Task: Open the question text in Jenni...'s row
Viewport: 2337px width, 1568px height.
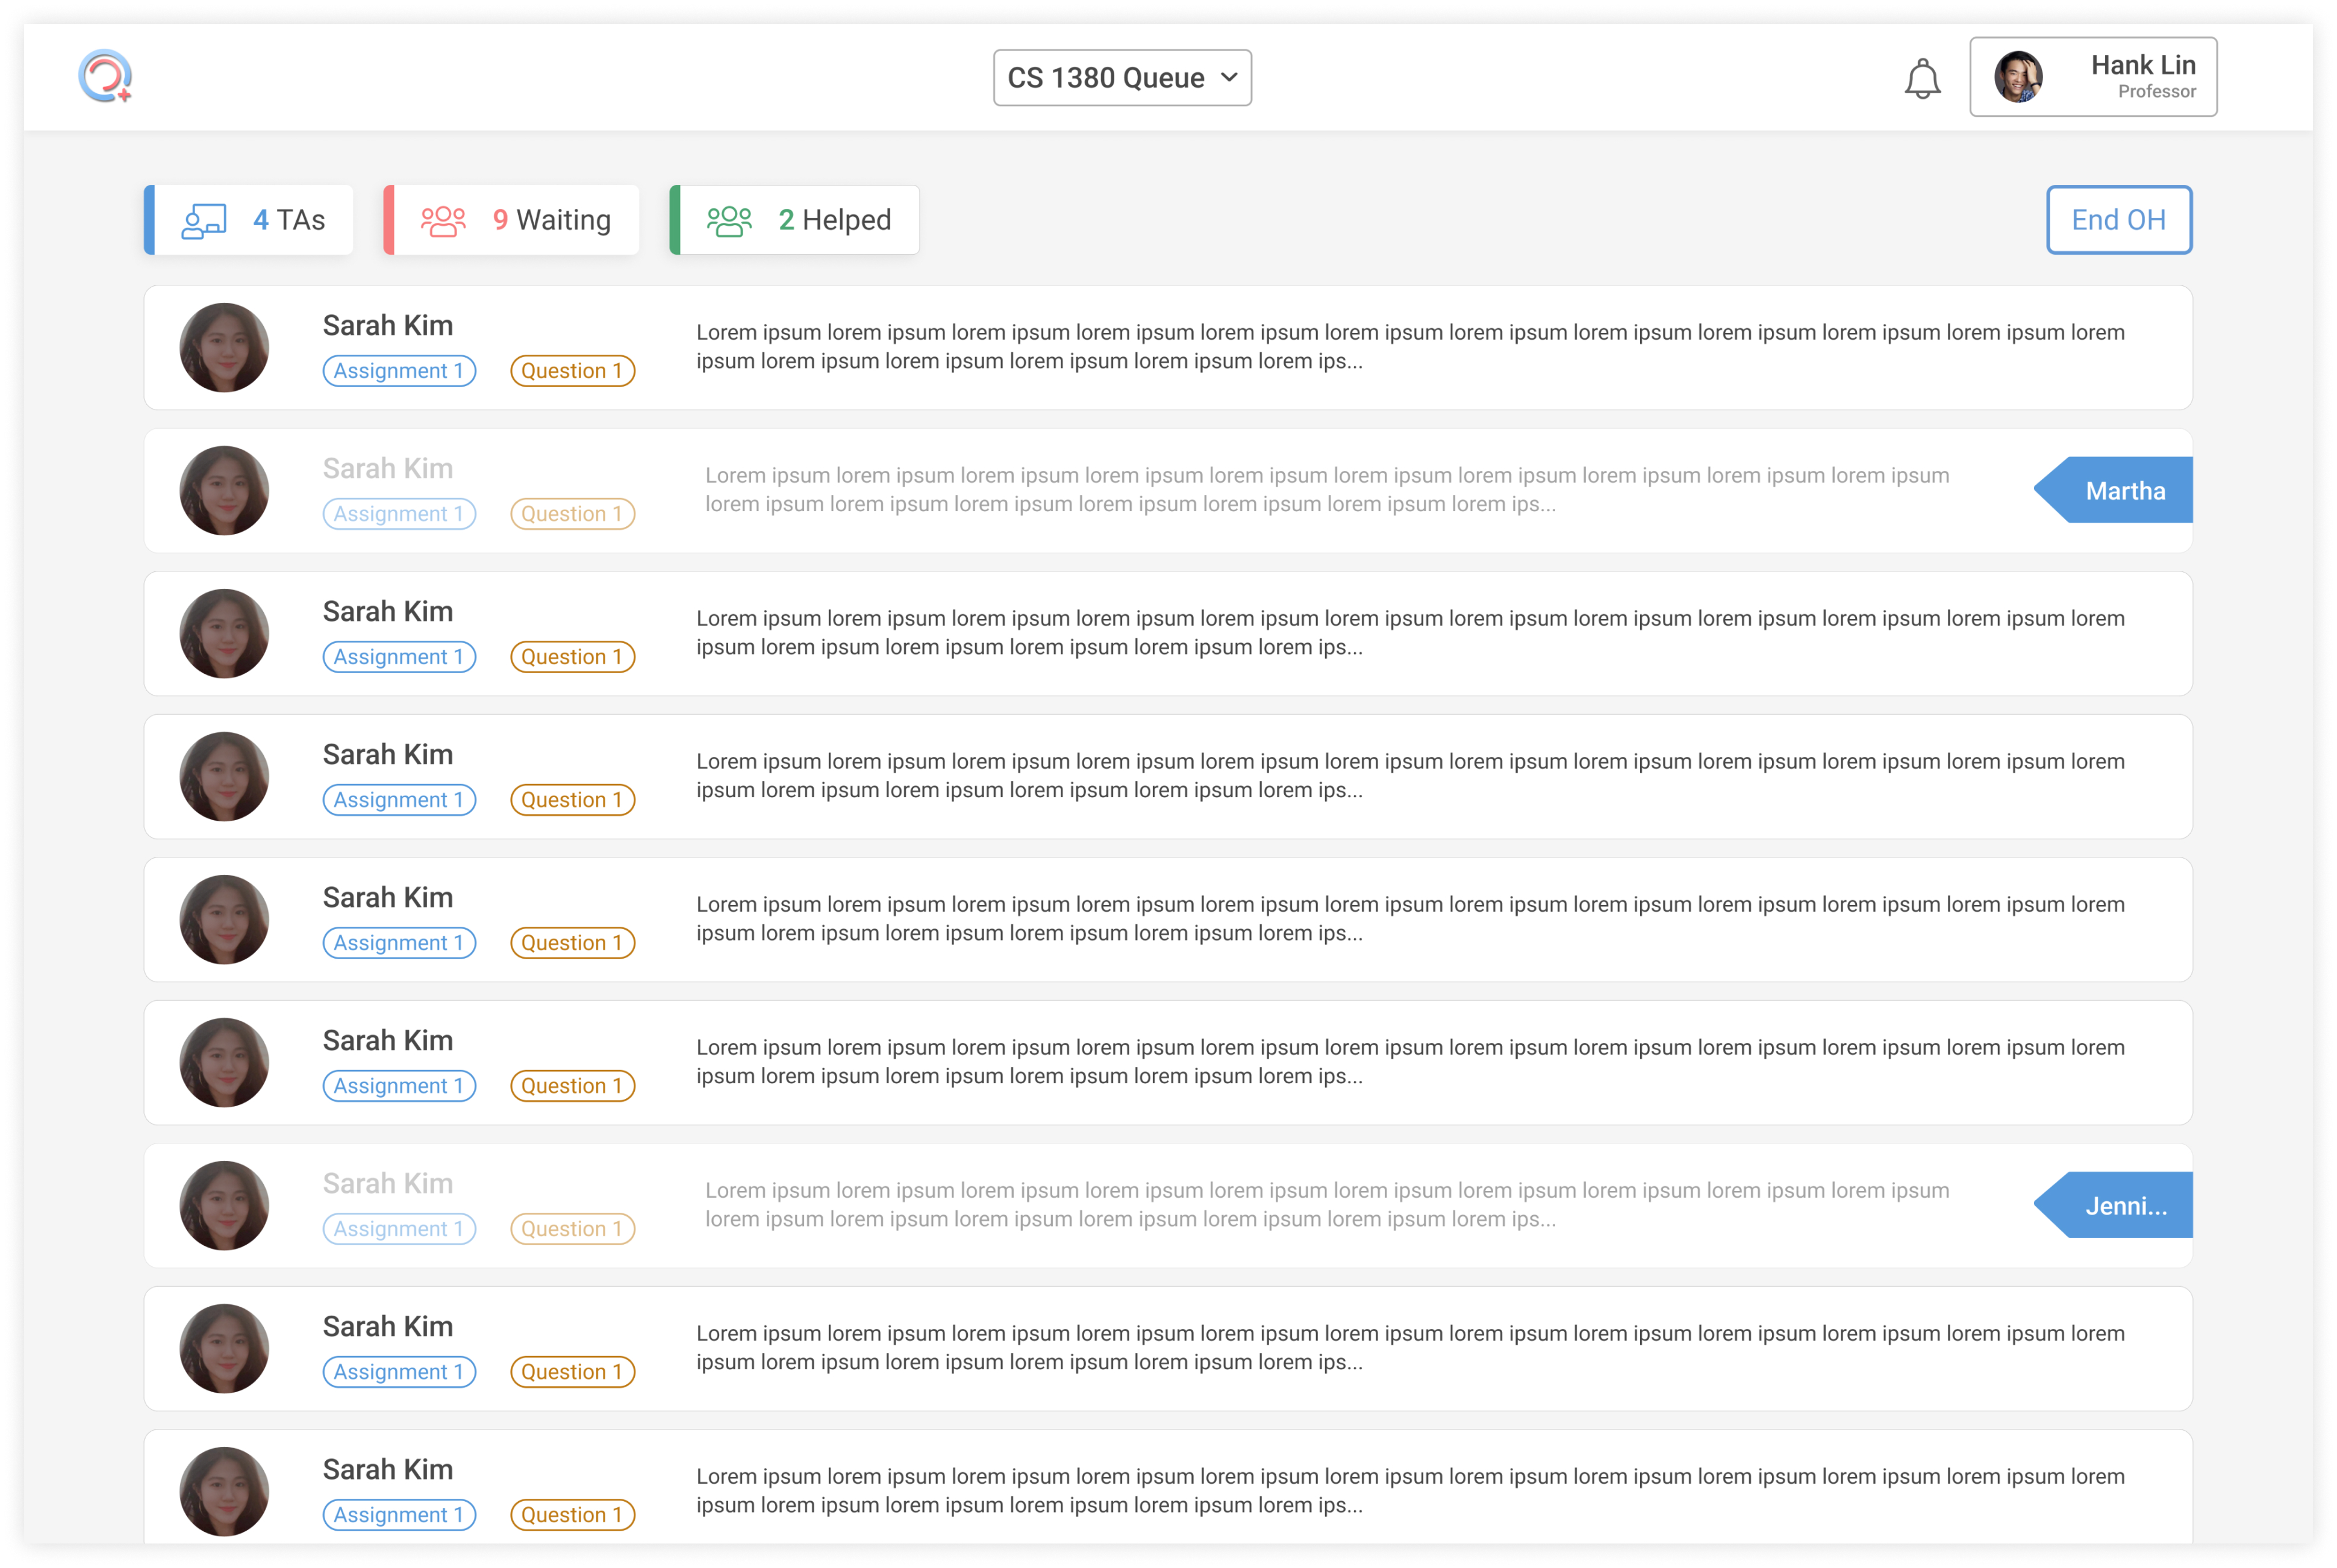Action: pos(1327,1205)
